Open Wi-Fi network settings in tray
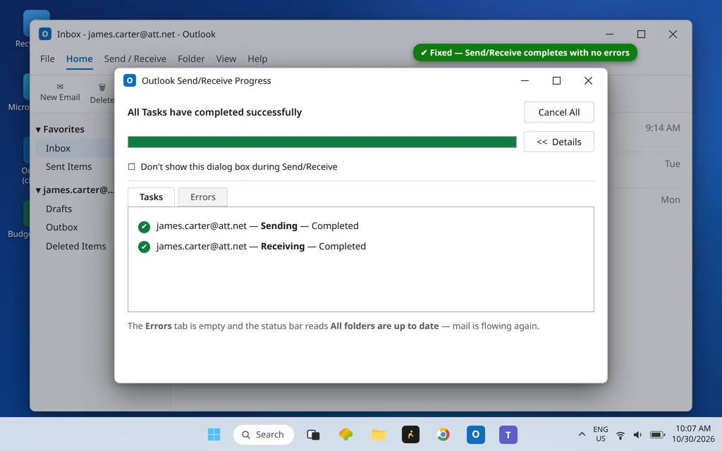 [x=620, y=435]
